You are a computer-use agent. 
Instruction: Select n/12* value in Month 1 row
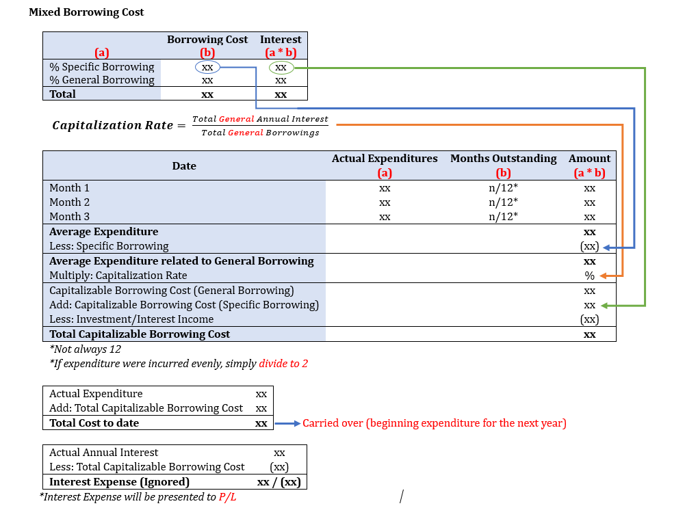click(503, 188)
